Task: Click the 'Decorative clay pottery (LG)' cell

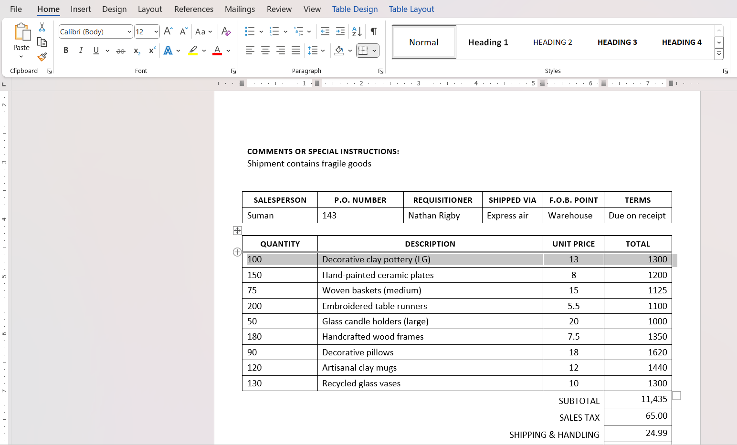Action: click(430, 259)
